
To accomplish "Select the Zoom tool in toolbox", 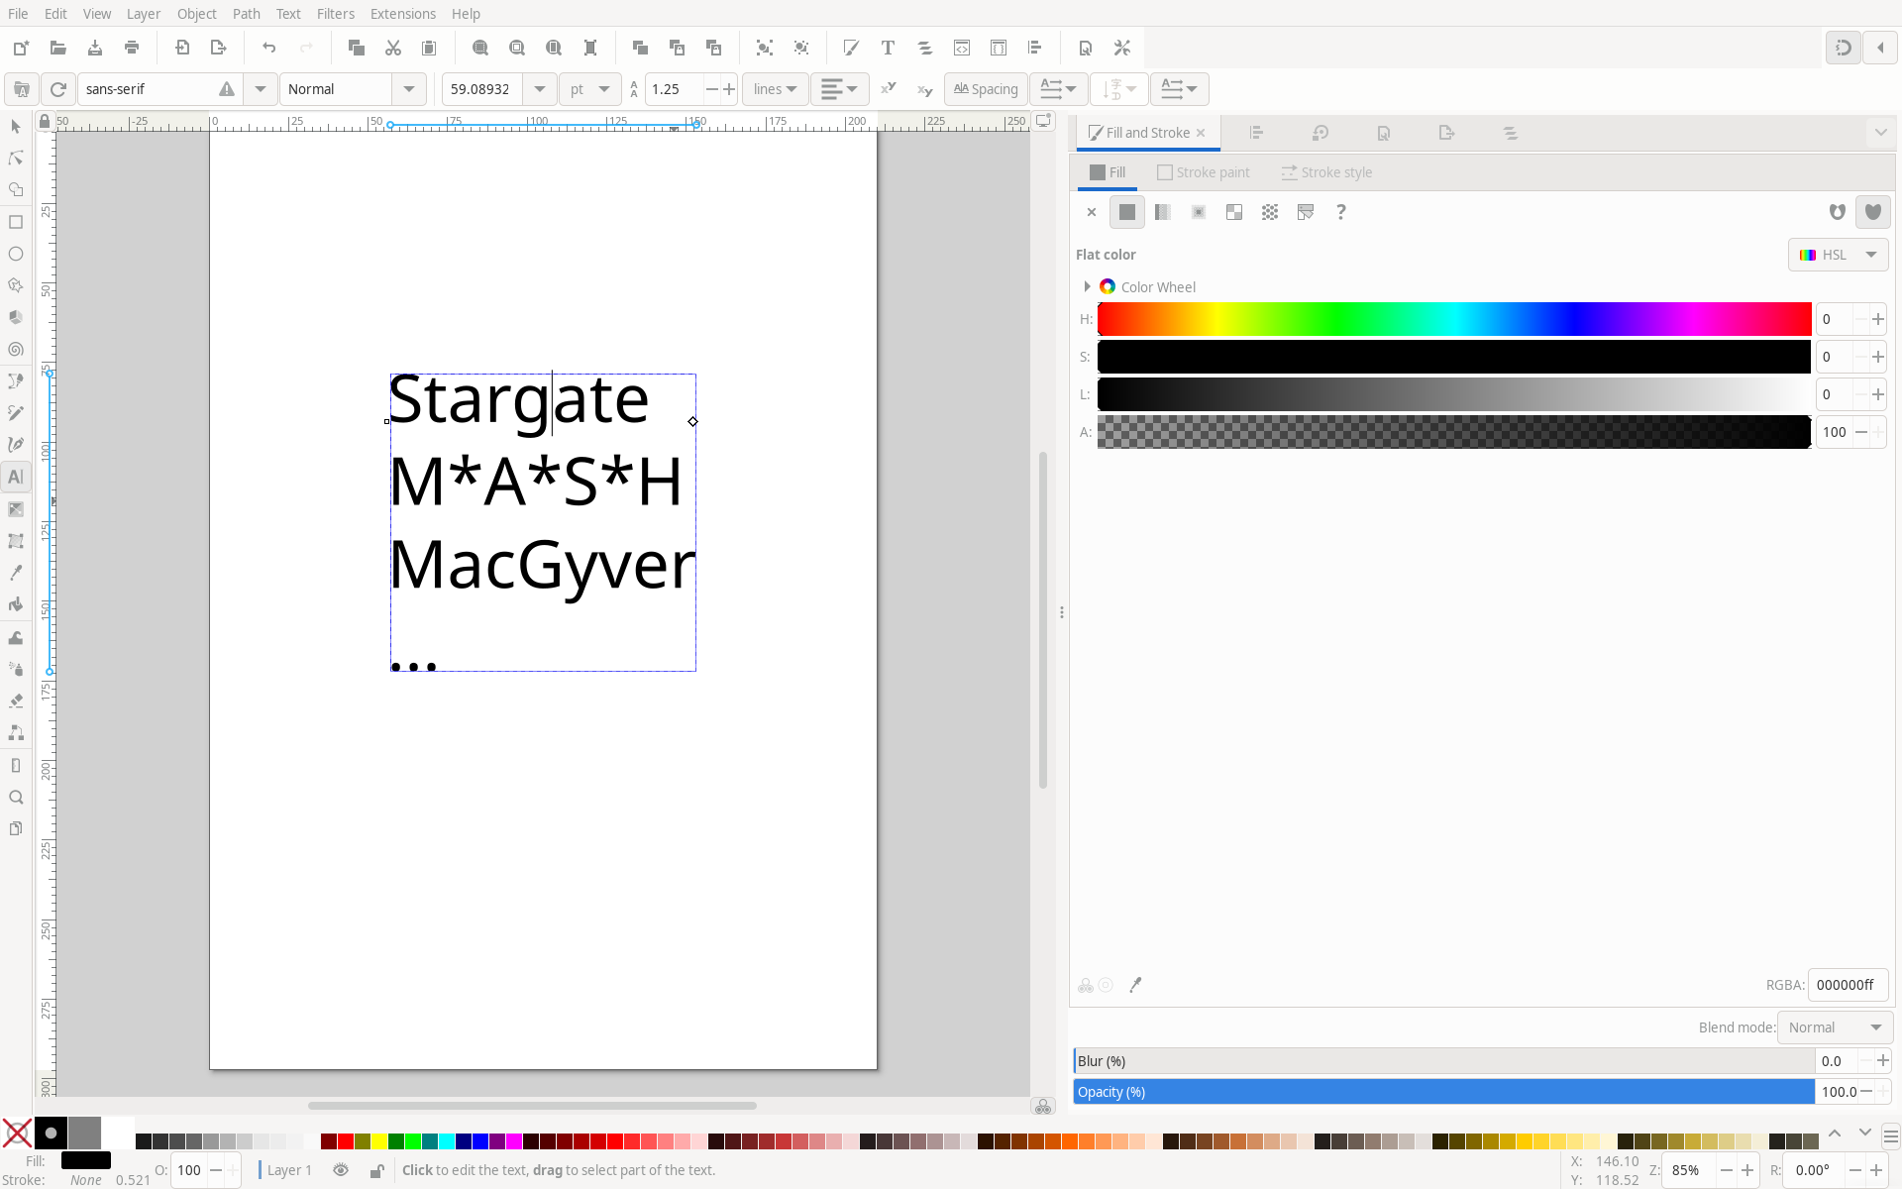I will [x=16, y=798].
